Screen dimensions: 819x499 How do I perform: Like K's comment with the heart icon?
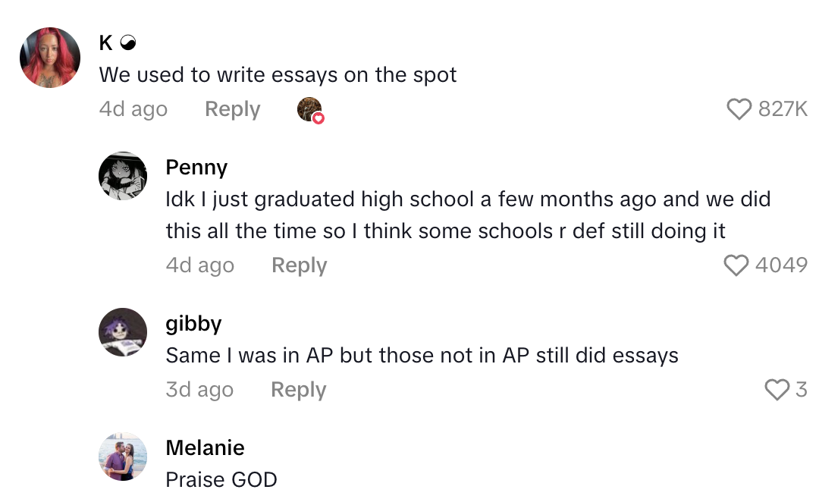click(x=738, y=109)
